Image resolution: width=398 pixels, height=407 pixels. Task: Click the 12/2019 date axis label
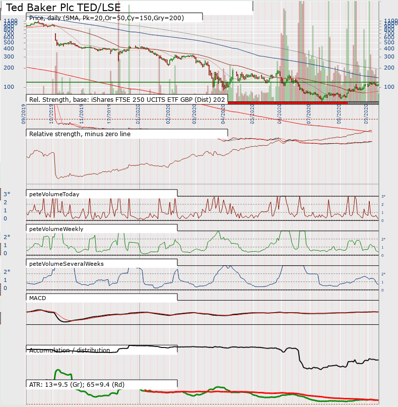[x=109, y=114]
